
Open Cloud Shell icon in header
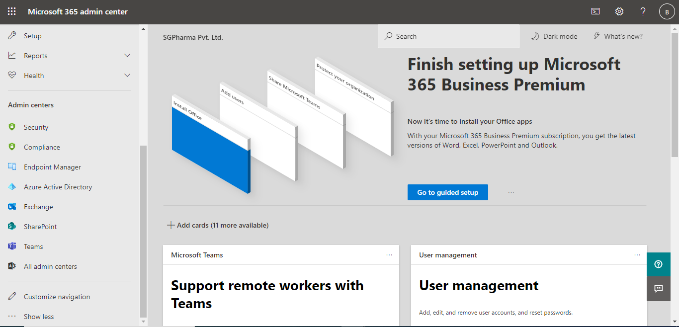[595, 11]
